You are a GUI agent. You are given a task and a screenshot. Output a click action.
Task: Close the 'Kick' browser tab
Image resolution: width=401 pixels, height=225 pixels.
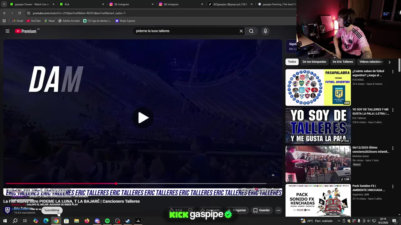tap(103, 4)
